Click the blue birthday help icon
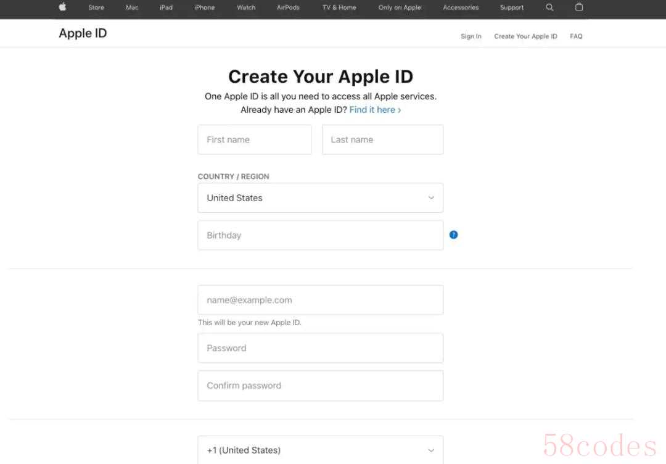The image size is (666, 464). pos(453,234)
